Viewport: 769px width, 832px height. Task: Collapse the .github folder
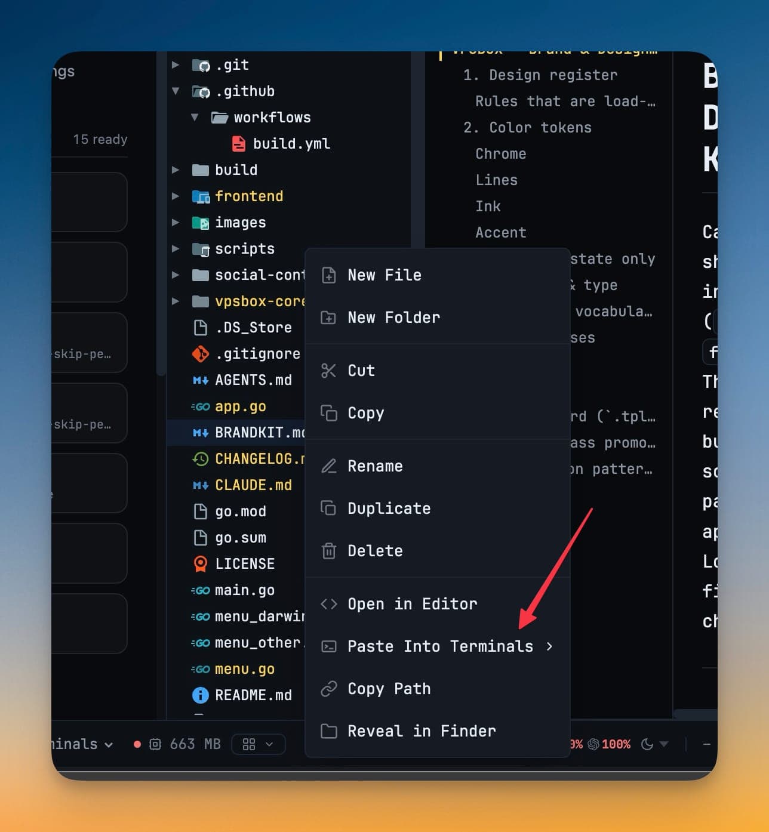point(176,91)
